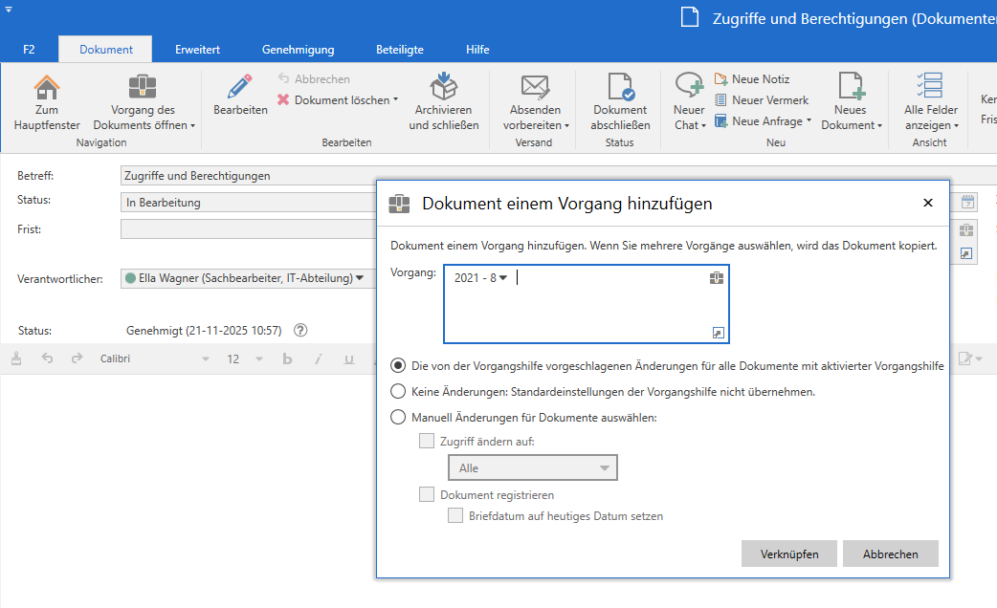Click the Neue Notiz icon

721,79
